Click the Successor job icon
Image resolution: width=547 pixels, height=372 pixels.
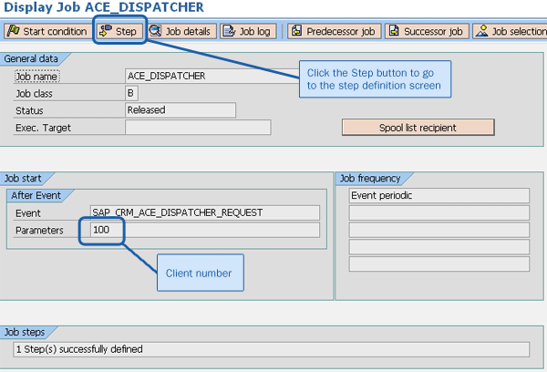tap(394, 31)
